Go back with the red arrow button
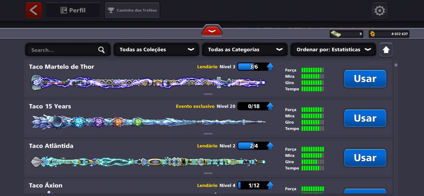The width and height of the screenshot is (424, 196). tap(34, 10)
